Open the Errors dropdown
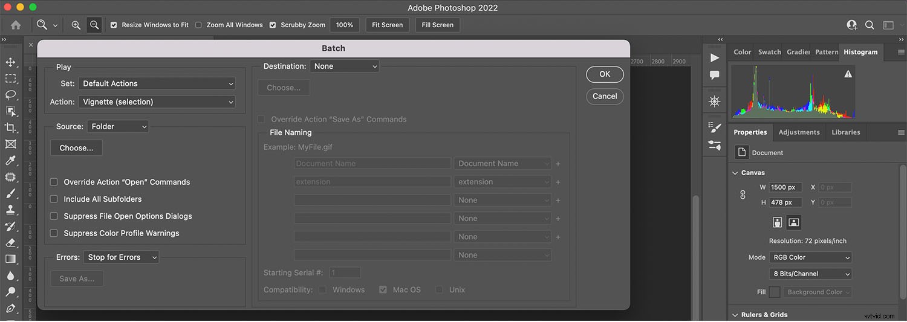The width and height of the screenshot is (907, 322). click(x=121, y=257)
